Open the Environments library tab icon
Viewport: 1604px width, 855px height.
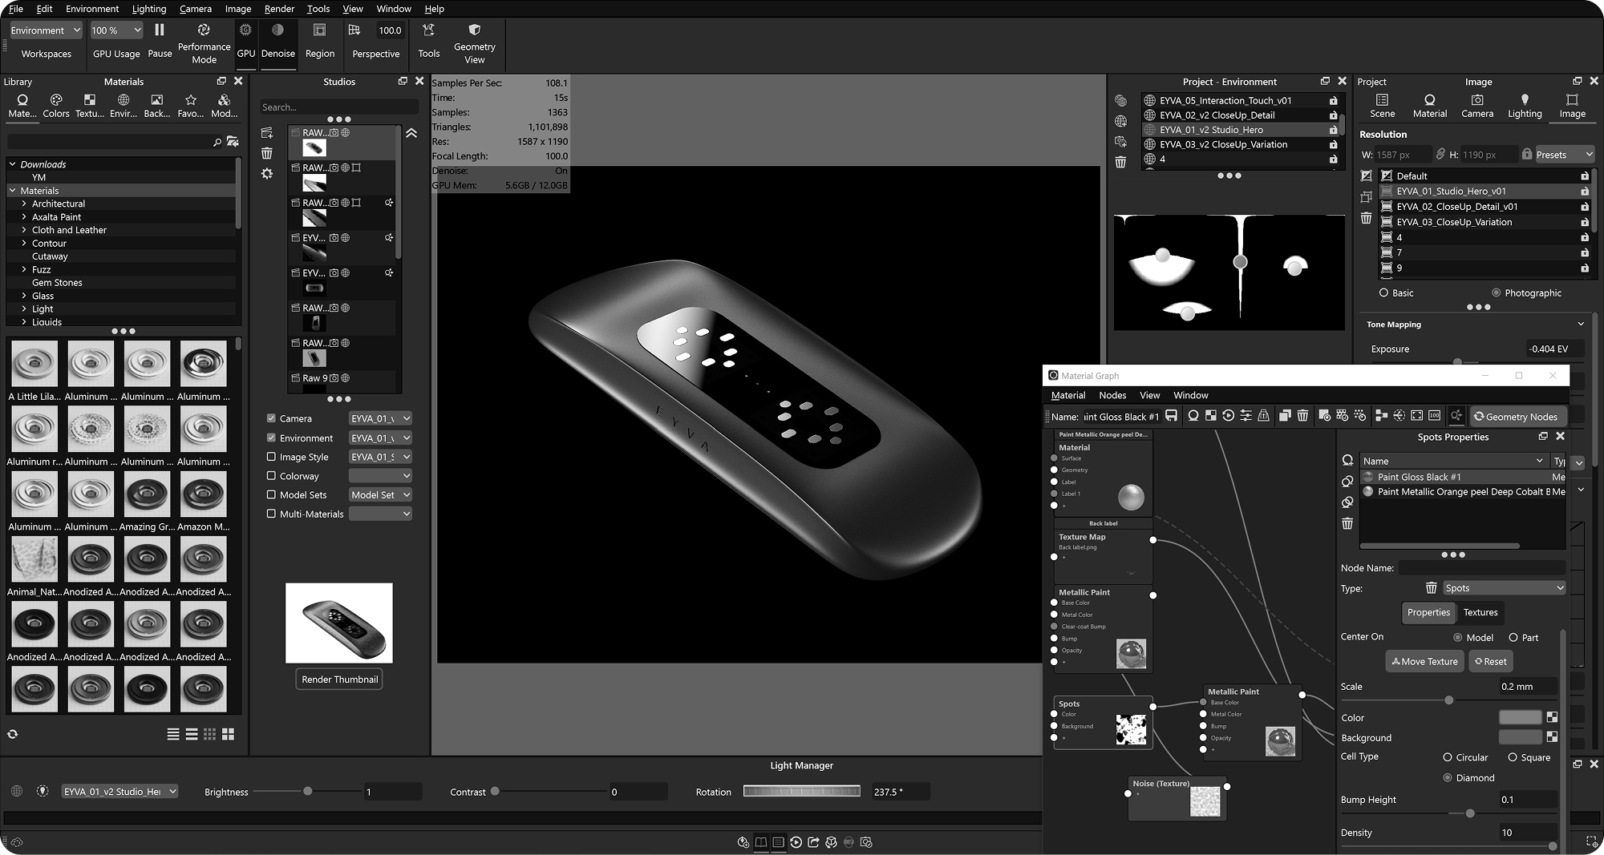point(124,105)
